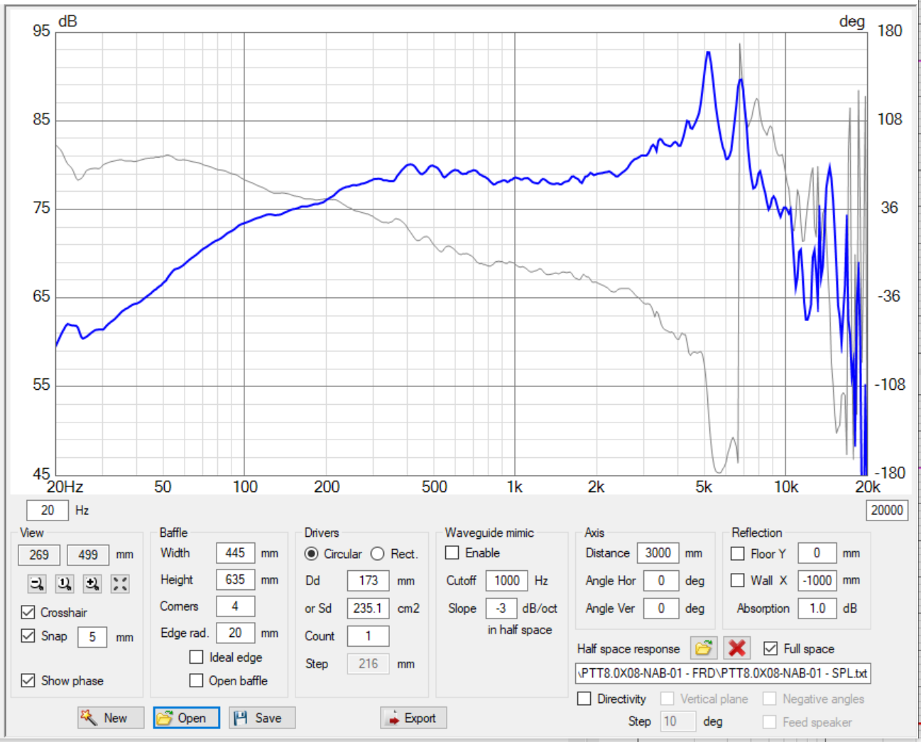Remove half space response with red X icon
Screen dimensions: 921x742
(x=737, y=648)
